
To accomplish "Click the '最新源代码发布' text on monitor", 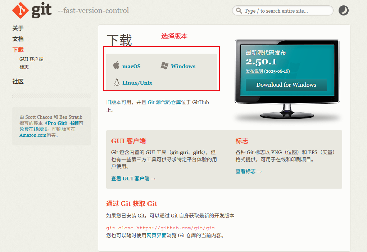I will click(266, 53).
